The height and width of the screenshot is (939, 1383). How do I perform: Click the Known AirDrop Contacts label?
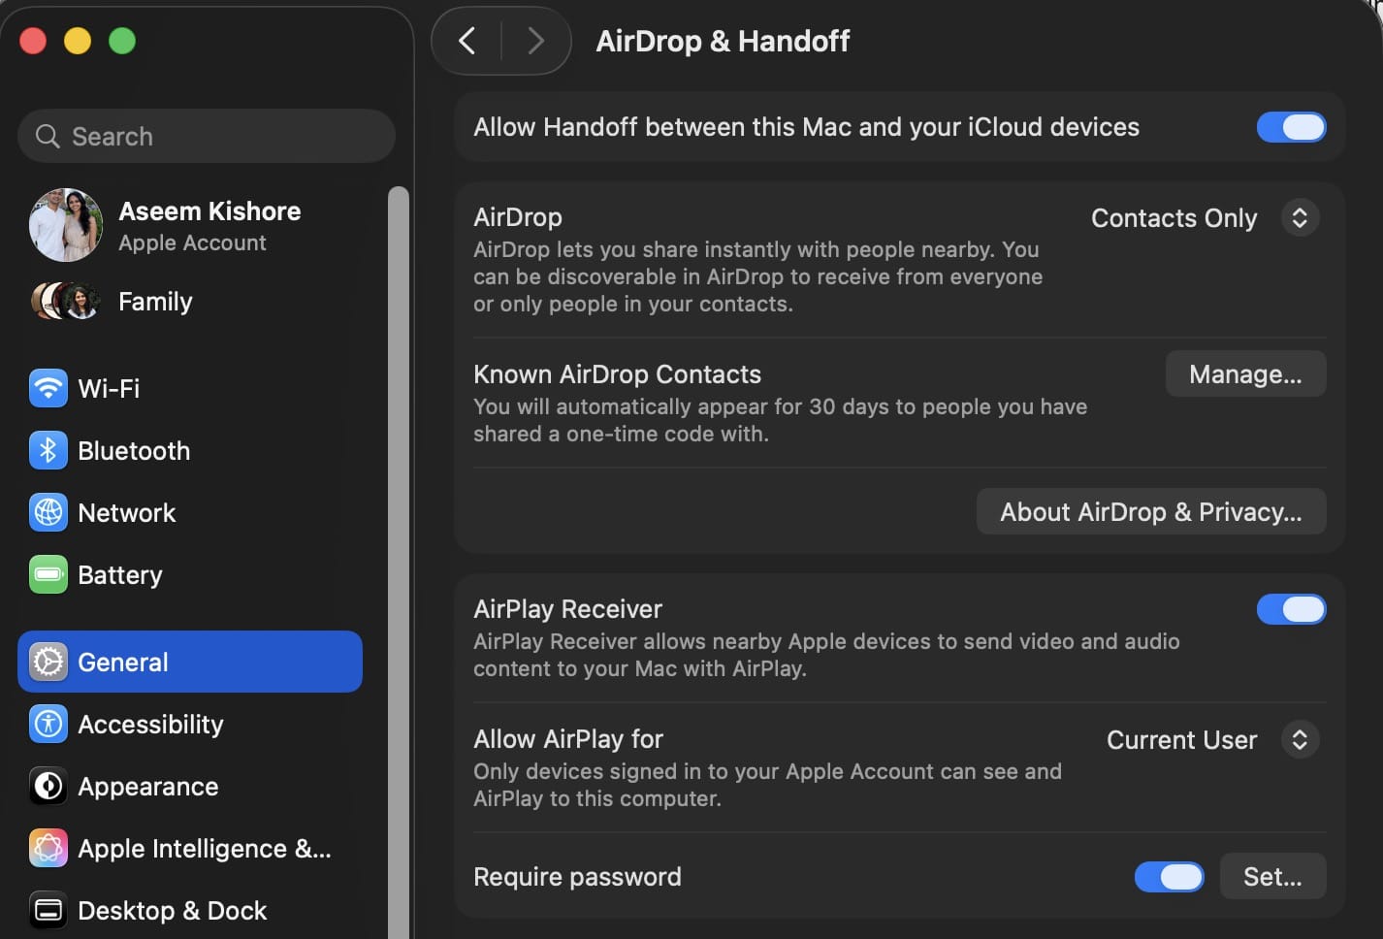[x=617, y=374]
